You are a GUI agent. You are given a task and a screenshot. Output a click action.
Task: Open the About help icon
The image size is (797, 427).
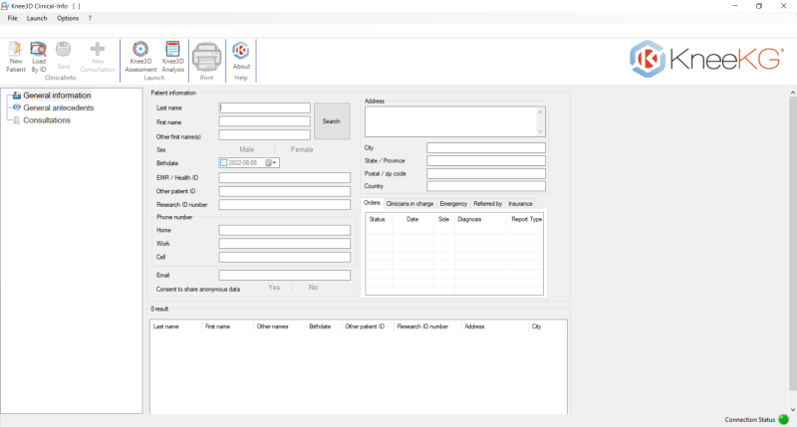(x=241, y=56)
